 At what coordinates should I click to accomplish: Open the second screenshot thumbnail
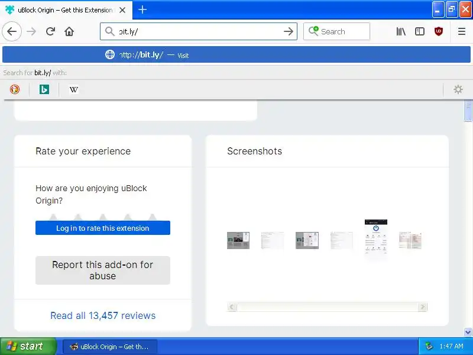coord(273,240)
